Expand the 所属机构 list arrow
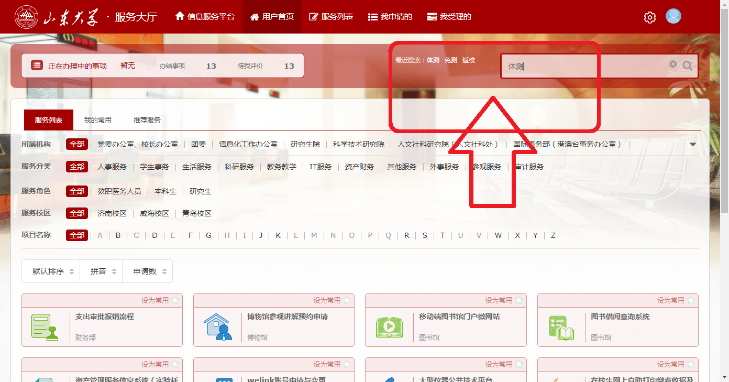The image size is (729, 382). tap(693, 145)
